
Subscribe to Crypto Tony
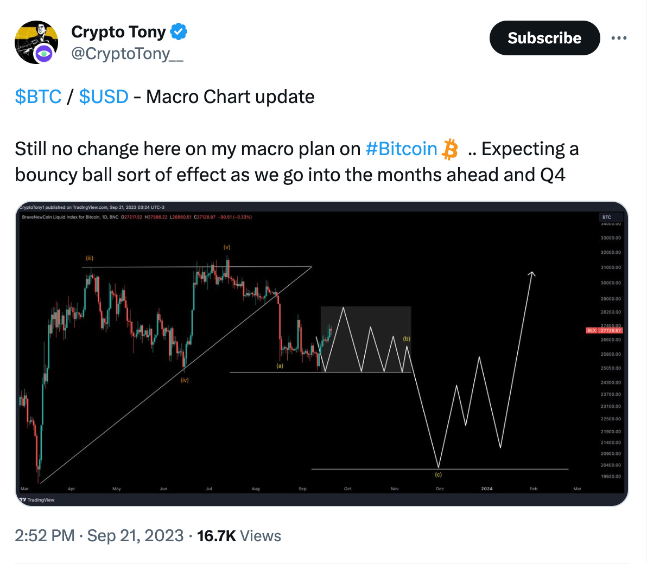tap(544, 38)
